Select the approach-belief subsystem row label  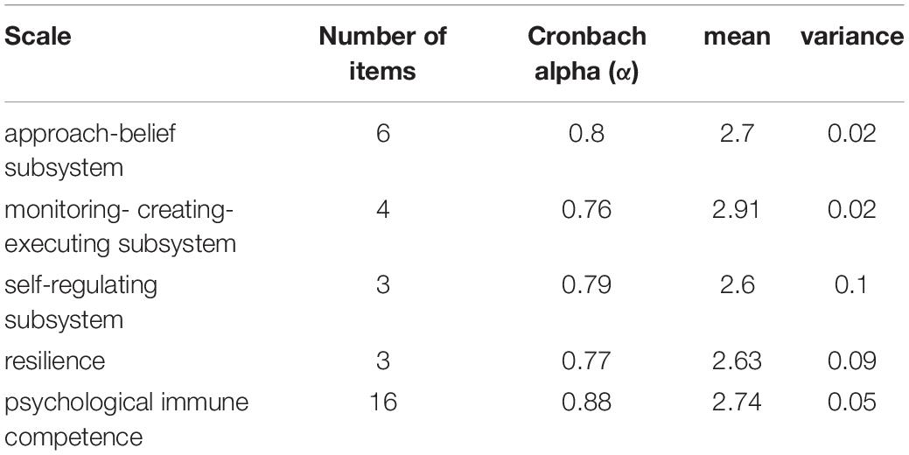90,150
